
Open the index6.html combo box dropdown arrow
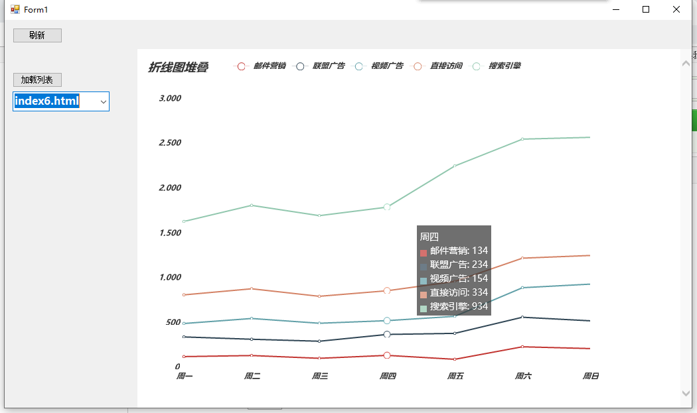pyautogui.click(x=103, y=101)
